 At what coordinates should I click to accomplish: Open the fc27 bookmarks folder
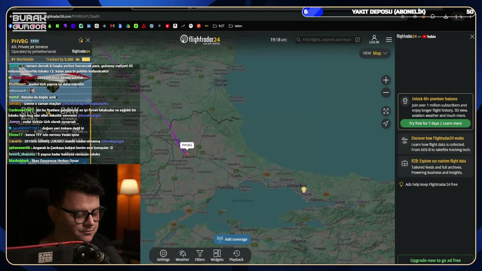click(218, 26)
